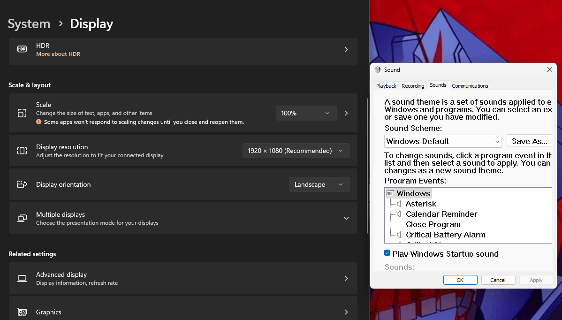Close the Sound dialog
Viewport: 562px width, 320px height.
click(549, 69)
